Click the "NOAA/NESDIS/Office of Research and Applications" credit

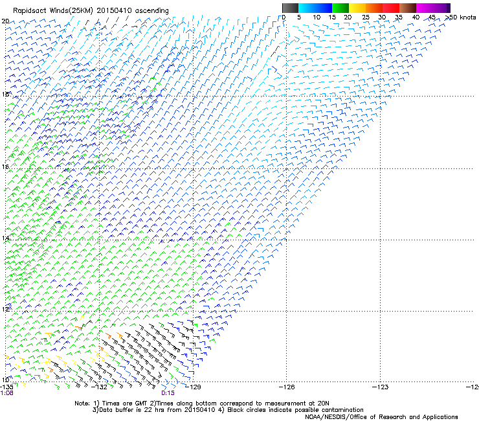(x=381, y=417)
